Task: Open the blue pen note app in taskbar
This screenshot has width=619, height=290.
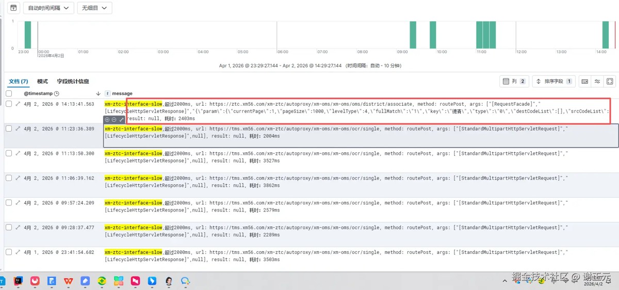Action: [x=85, y=281]
